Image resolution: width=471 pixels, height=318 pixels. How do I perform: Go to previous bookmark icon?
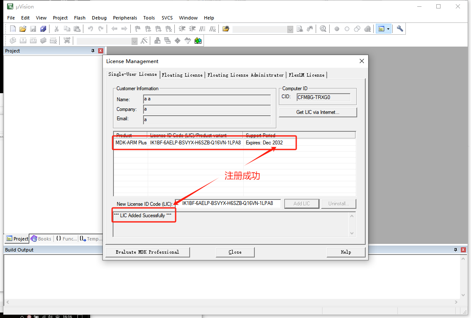pos(148,29)
